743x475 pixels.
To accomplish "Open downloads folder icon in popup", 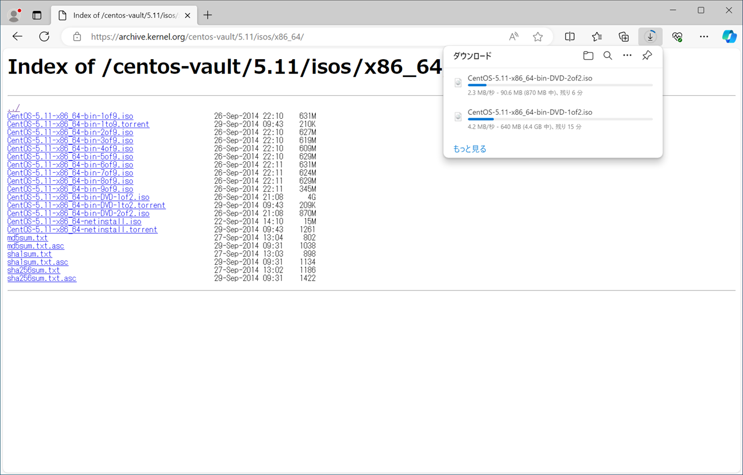I will click(588, 56).
